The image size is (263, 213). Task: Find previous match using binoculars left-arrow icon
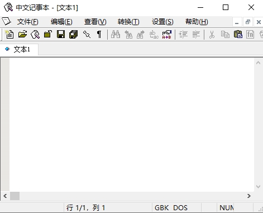click(128, 35)
